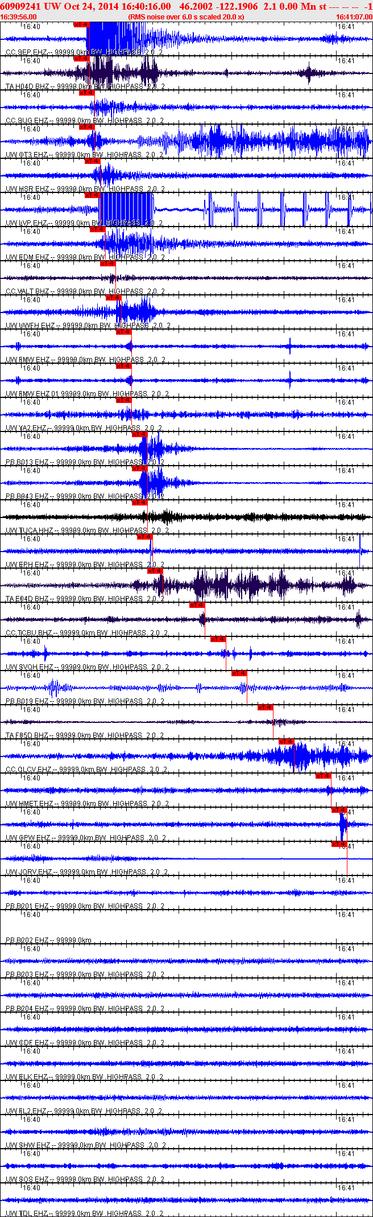Select the CC SUG EHZ station label
This screenshot has width=373, height=1217.
point(84,121)
